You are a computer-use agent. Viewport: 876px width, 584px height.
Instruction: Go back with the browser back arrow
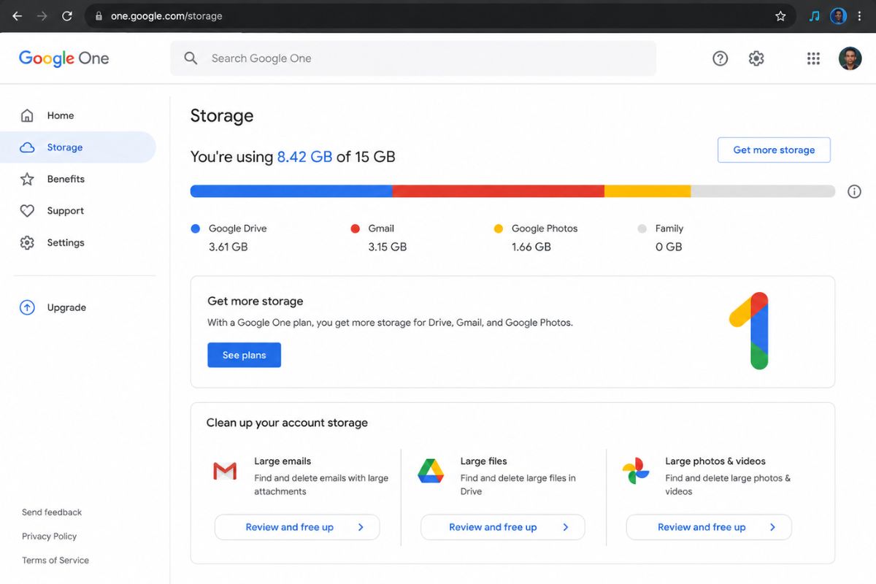click(x=17, y=16)
